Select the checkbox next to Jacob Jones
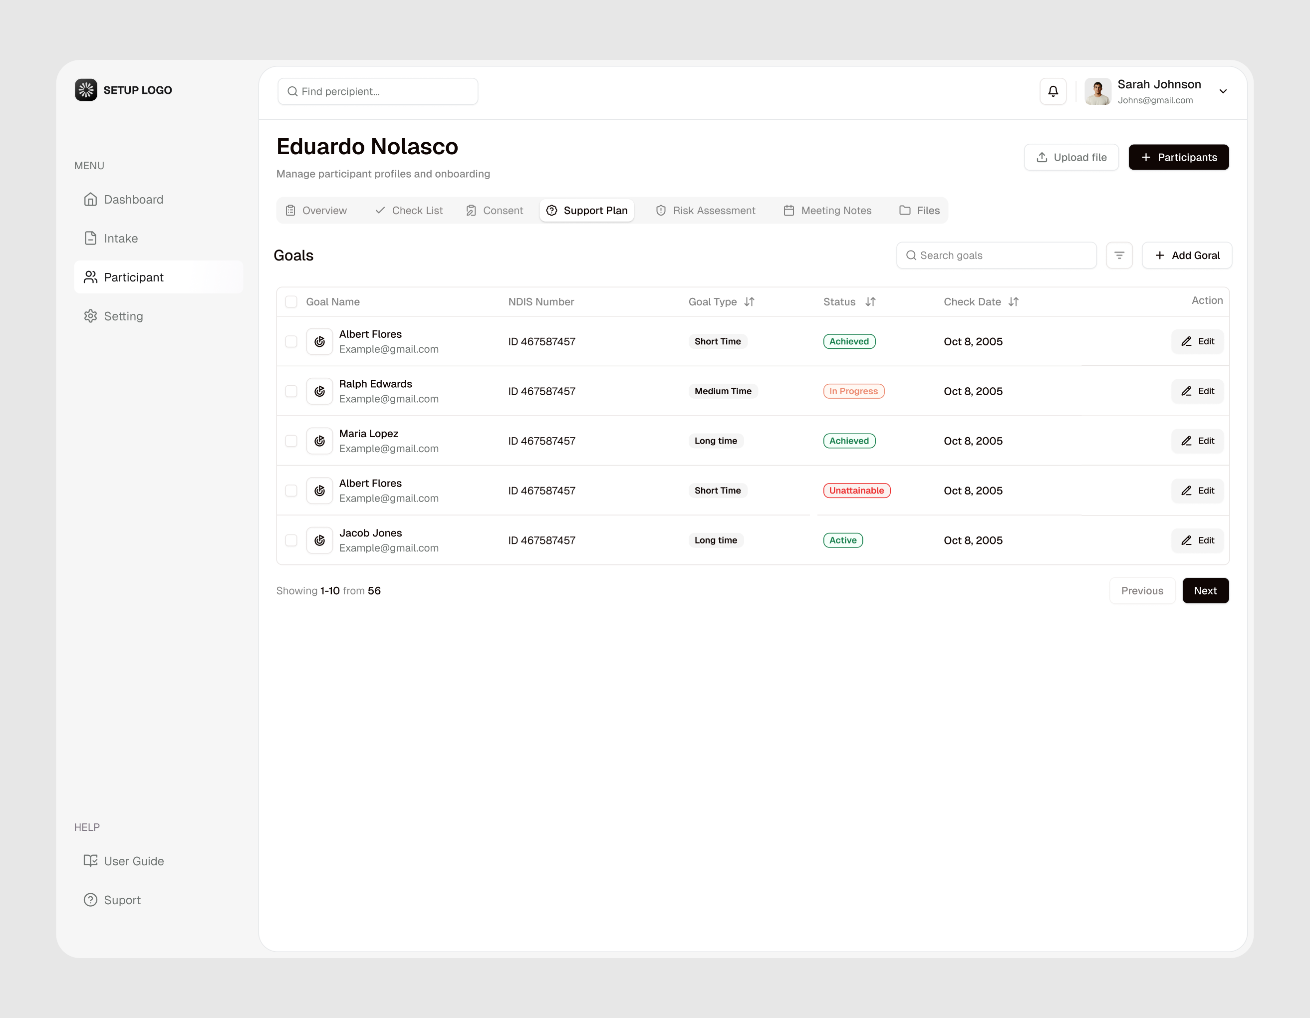 click(291, 540)
